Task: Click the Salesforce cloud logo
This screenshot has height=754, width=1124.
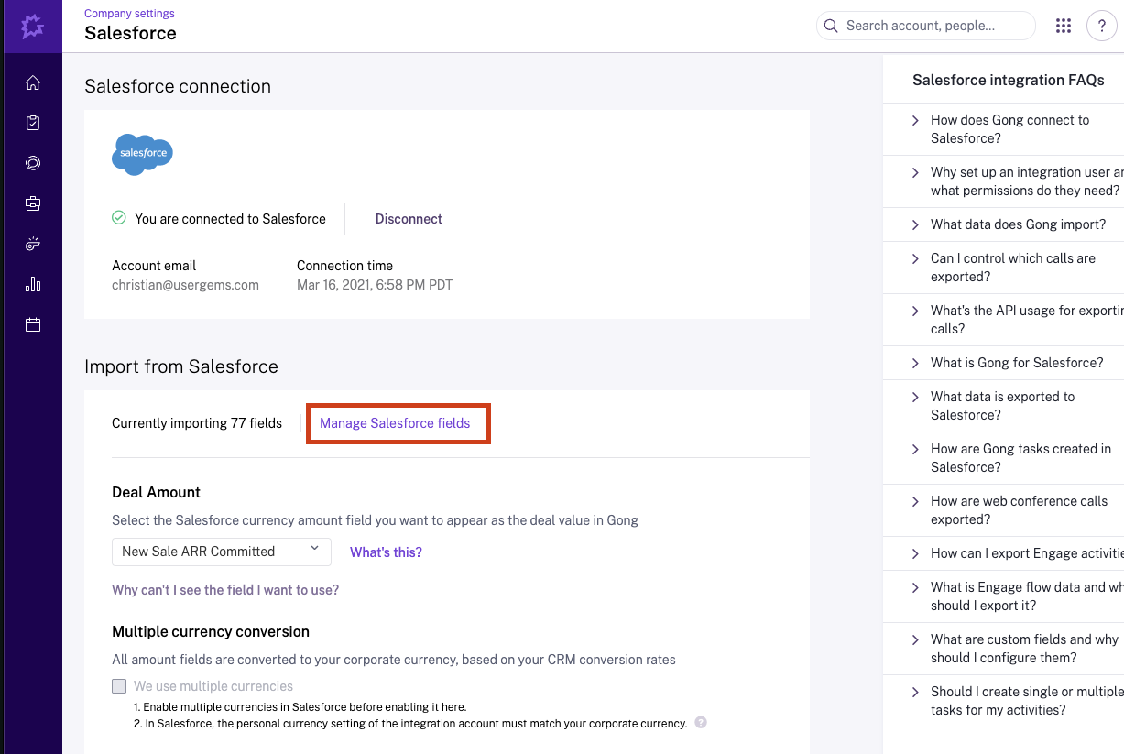Action: tap(142, 154)
